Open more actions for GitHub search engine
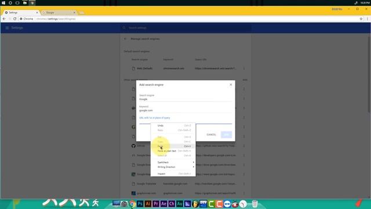 tap(243, 146)
